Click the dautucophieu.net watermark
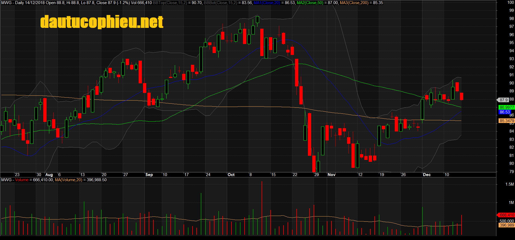 click(x=102, y=22)
